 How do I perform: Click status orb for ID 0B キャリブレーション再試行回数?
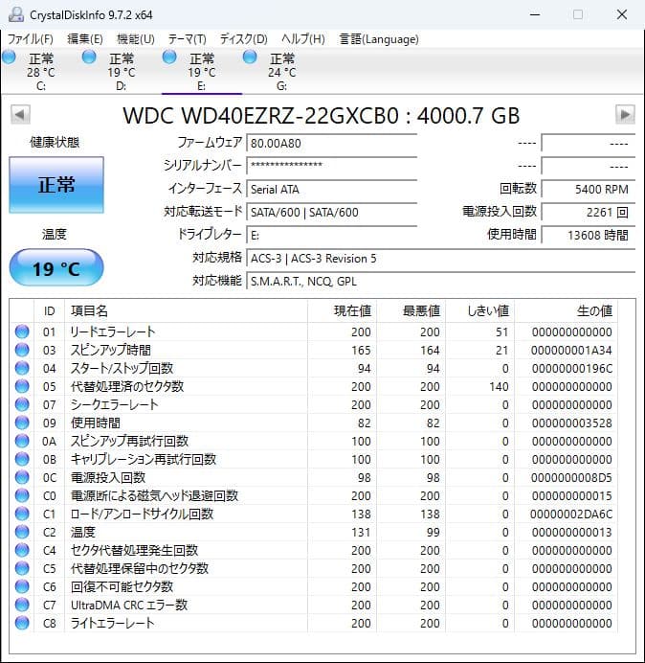point(22,459)
